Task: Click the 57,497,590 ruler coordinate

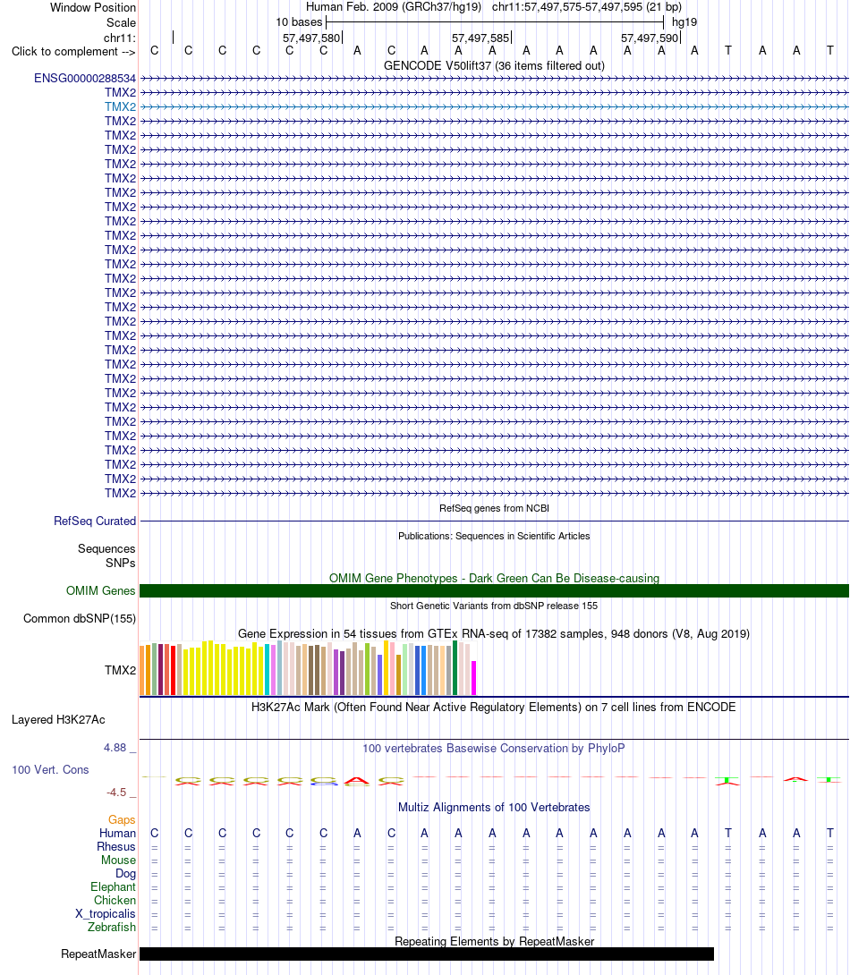Action: tap(650, 38)
